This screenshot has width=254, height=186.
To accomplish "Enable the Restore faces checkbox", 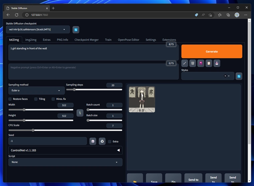I will point(10,99).
